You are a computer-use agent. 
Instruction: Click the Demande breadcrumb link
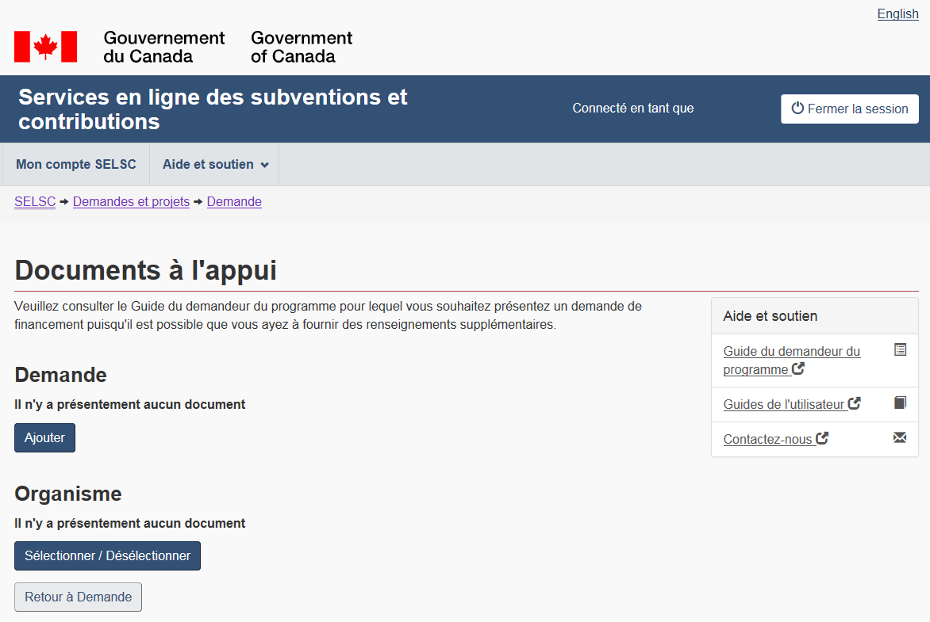pyautogui.click(x=234, y=202)
